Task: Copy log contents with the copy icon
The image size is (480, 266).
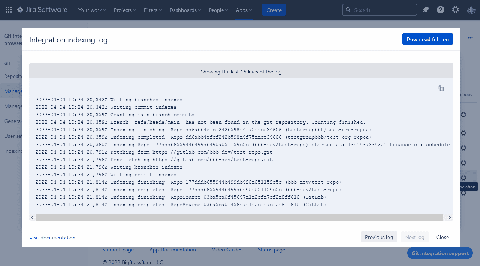Action: tap(441, 88)
